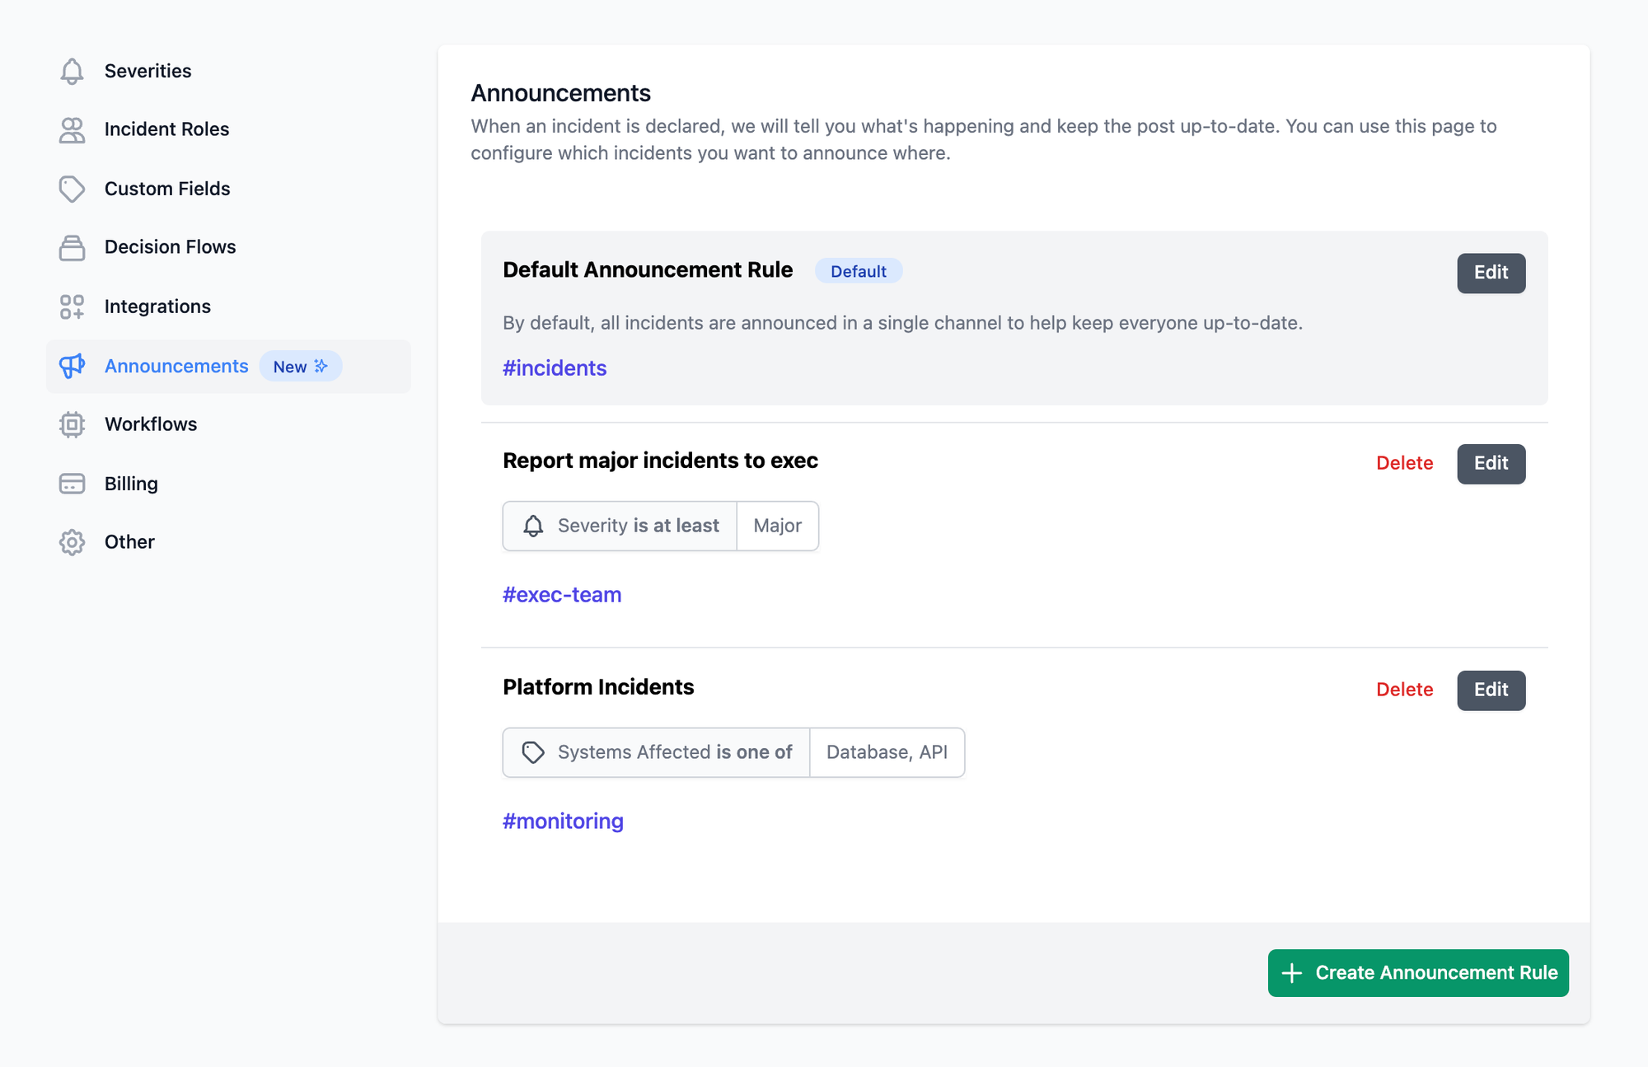The width and height of the screenshot is (1648, 1067).
Task: Click the Workflows chip icon
Action: click(x=72, y=424)
